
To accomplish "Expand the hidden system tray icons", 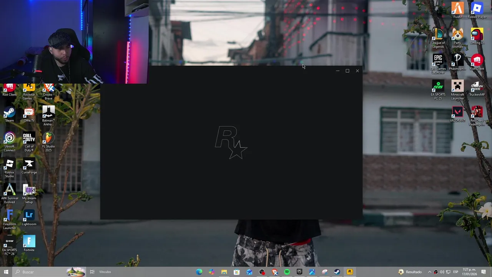I will click(x=430, y=272).
